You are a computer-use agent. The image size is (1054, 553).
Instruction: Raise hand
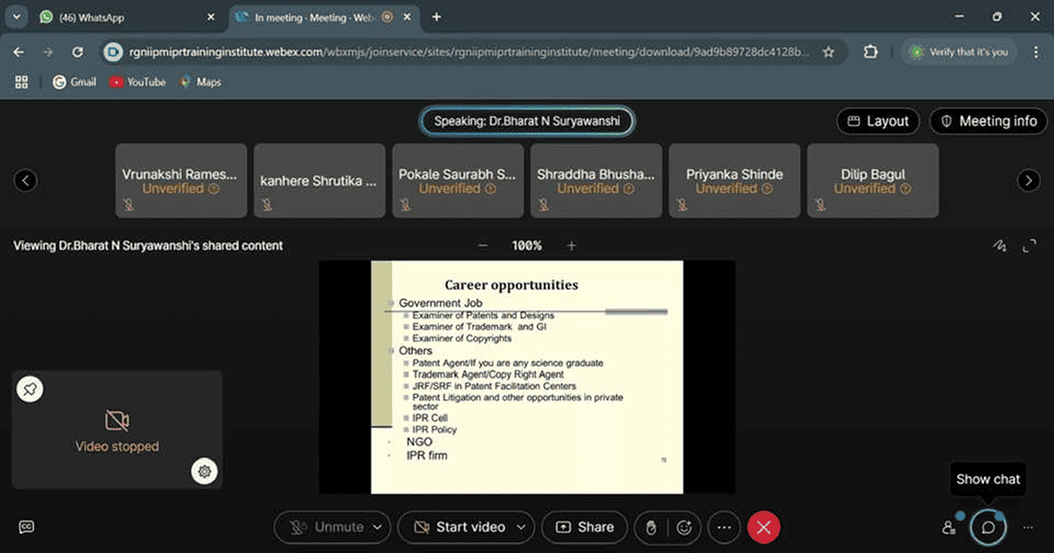pos(651,527)
